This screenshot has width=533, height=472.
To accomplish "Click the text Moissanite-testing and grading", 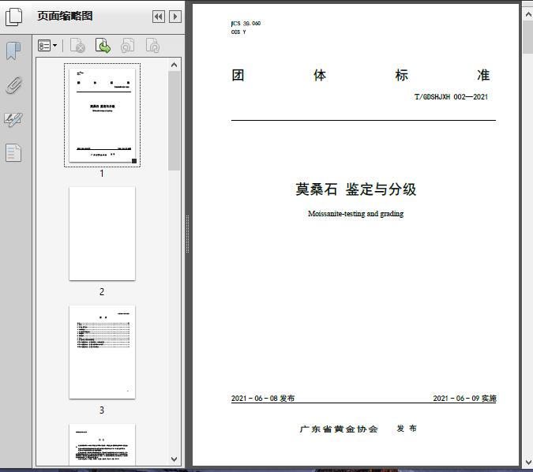I will coord(355,214).
